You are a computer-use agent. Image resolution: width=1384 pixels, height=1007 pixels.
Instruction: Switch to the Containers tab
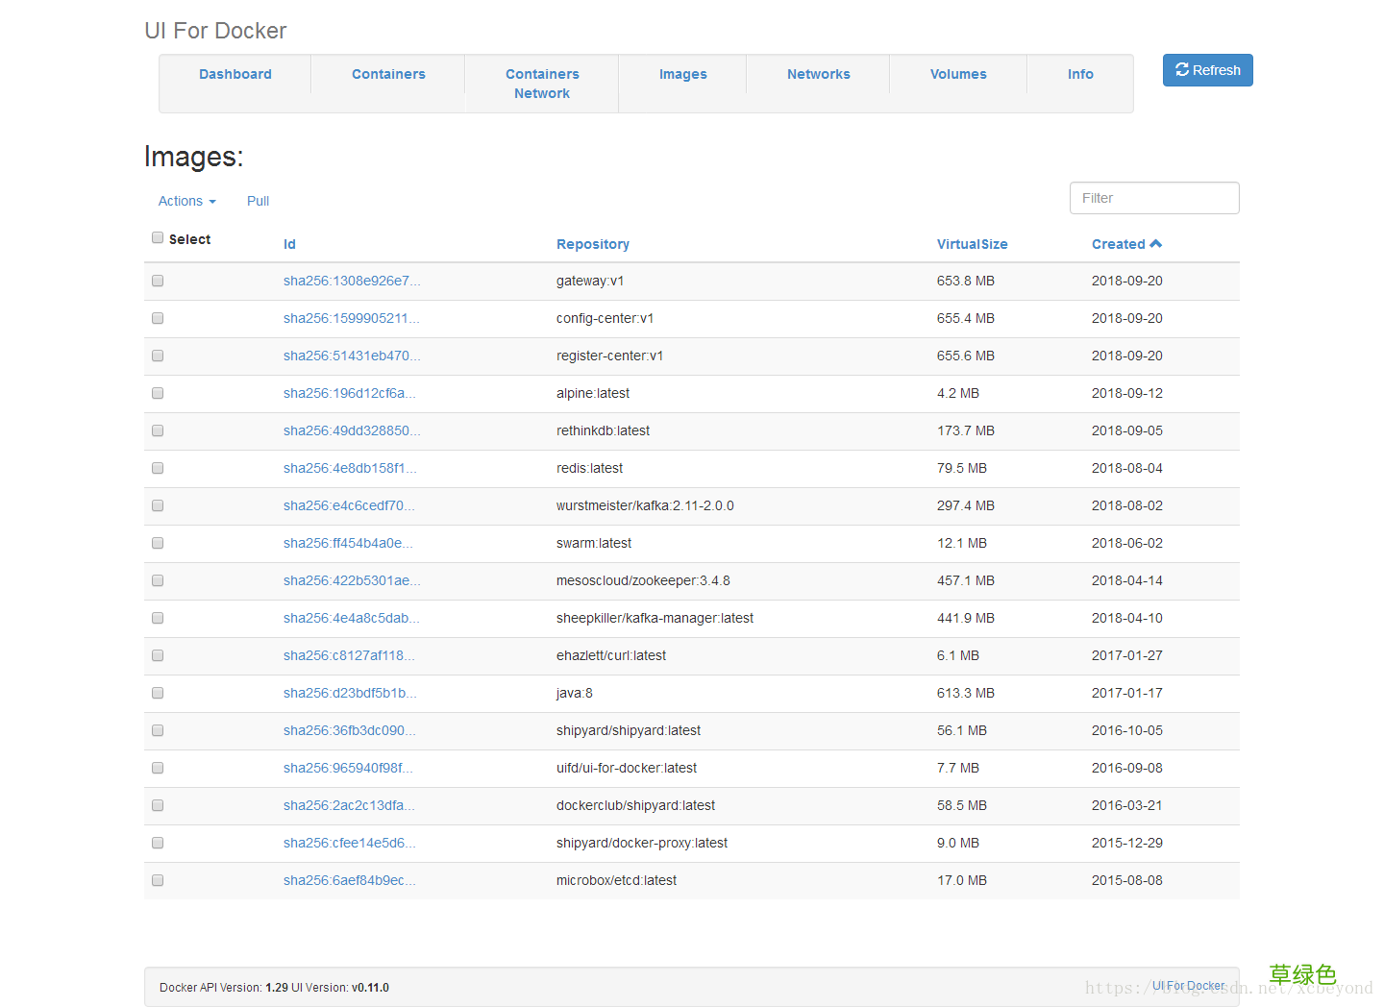388,74
